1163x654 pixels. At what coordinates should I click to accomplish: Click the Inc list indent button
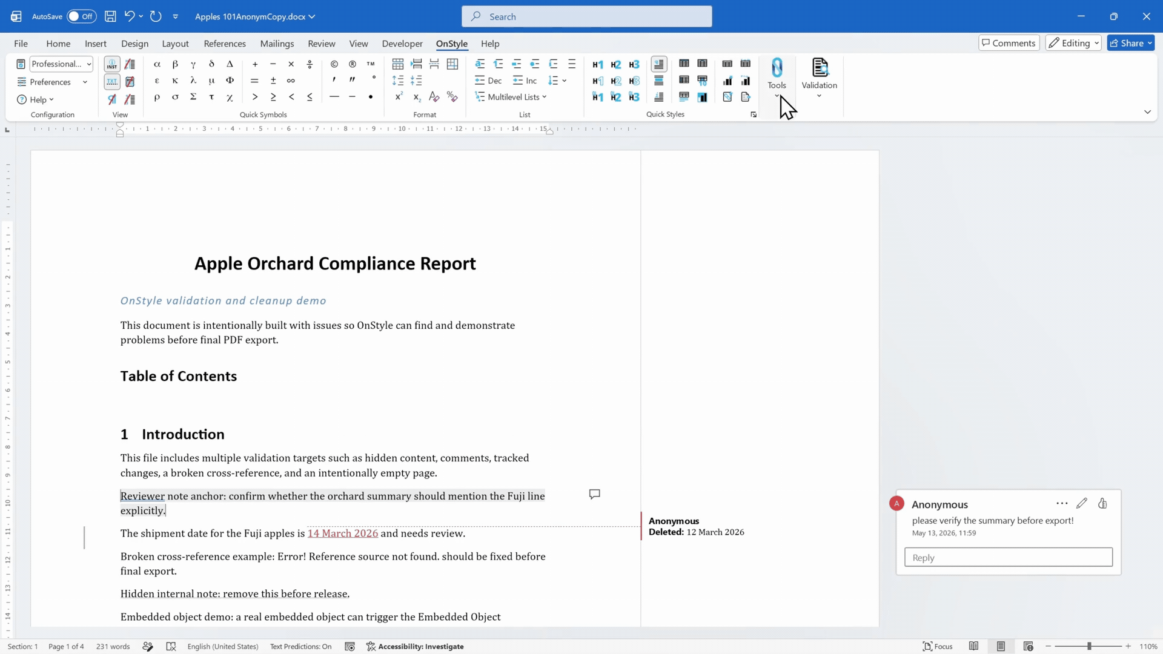coord(525,81)
